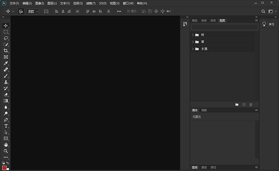The height and width of the screenshot is (171, 279).
Task: Open the 学习 Learn panel
Action: [x=272, y=25]
